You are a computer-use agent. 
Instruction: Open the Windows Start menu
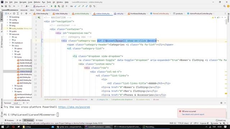click(x=3, y=127)
